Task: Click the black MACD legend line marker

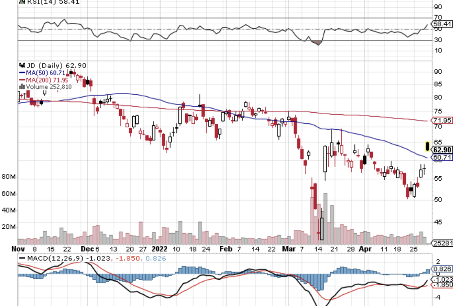Action: [21, 258]
